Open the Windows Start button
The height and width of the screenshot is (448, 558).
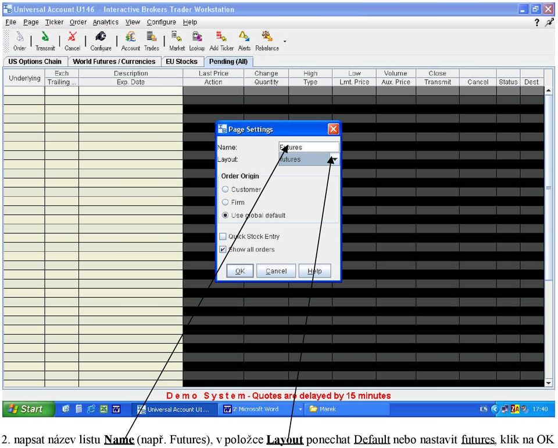pyautogui.click(x=28, y=409)
